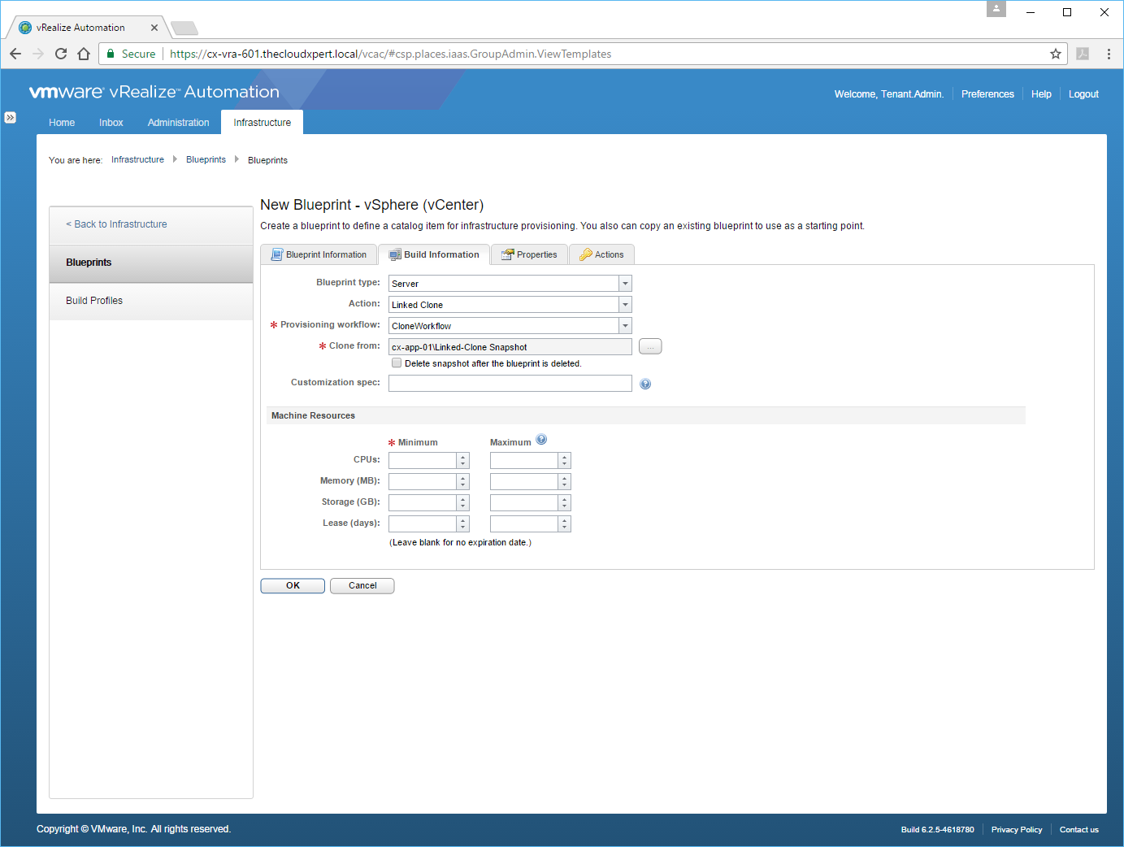
Task: Open the Blueprint type dropdown
Action: click(625, 284)
